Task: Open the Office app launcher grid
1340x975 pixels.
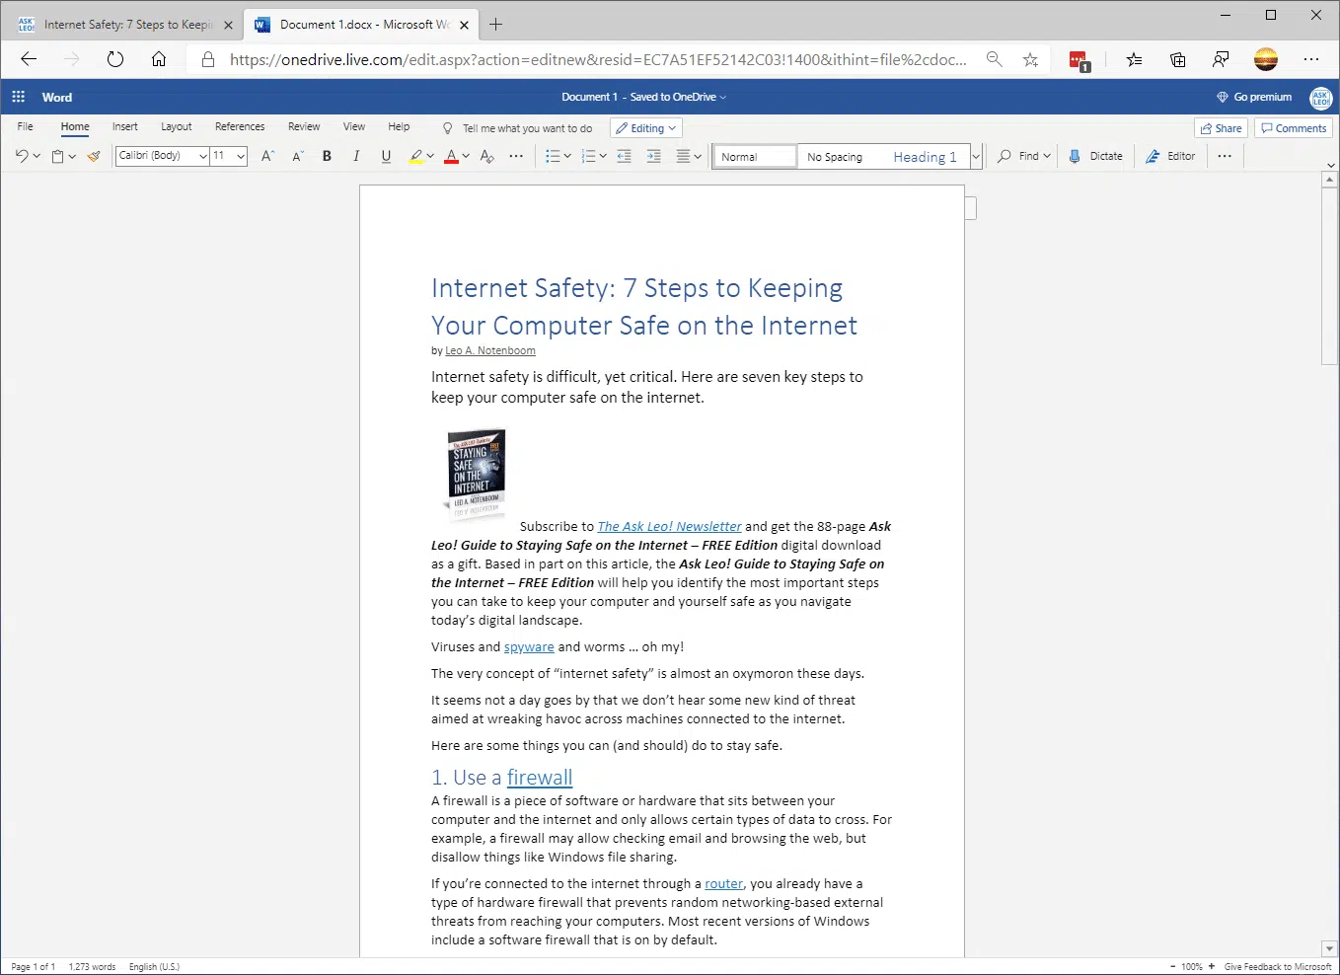Action: click(18, 97)
